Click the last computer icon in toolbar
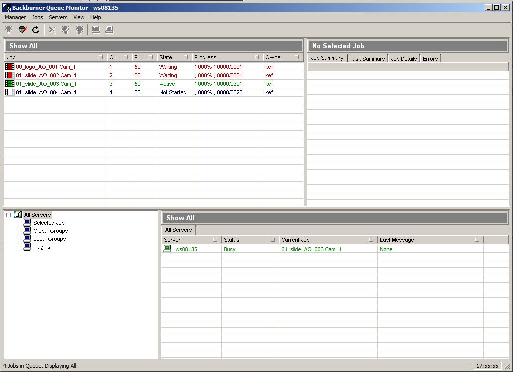513x372 pixels. [x=109, y=30]
